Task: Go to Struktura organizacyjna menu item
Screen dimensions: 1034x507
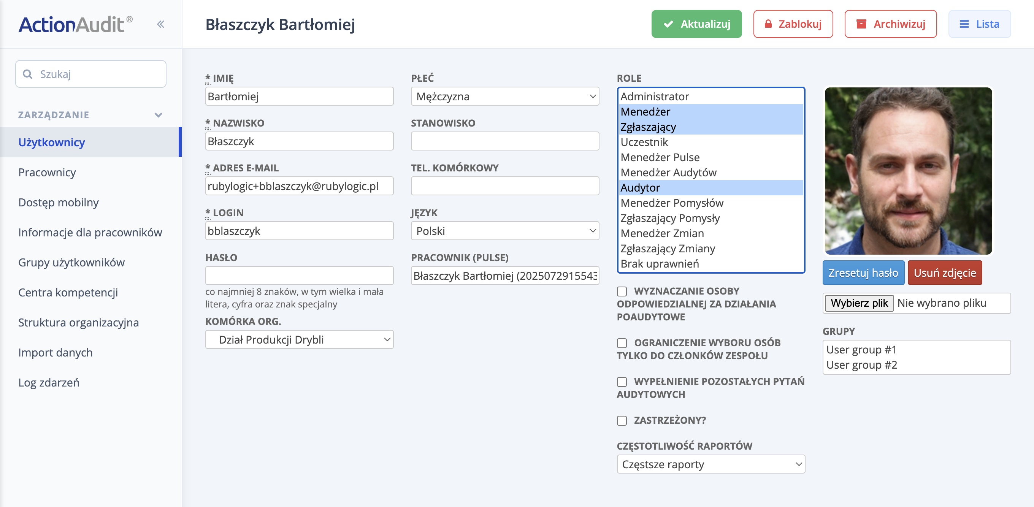Action: pyautogui.click(x=78, y=323)
